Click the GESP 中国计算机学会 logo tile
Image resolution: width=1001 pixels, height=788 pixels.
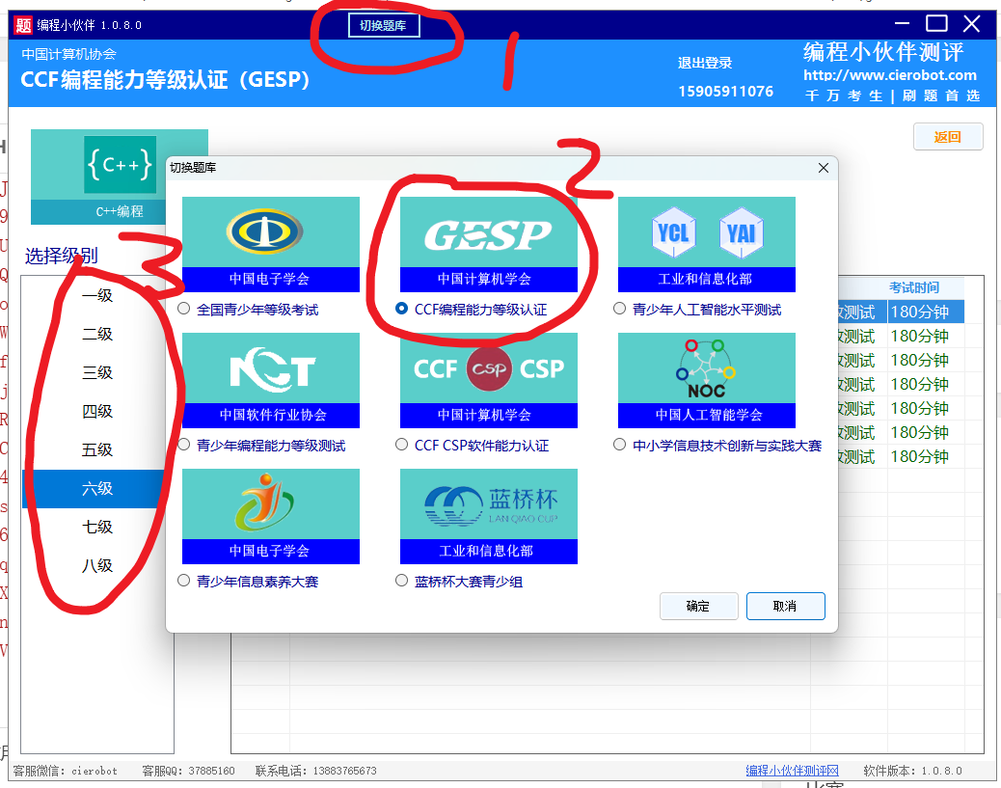[488, 244]
